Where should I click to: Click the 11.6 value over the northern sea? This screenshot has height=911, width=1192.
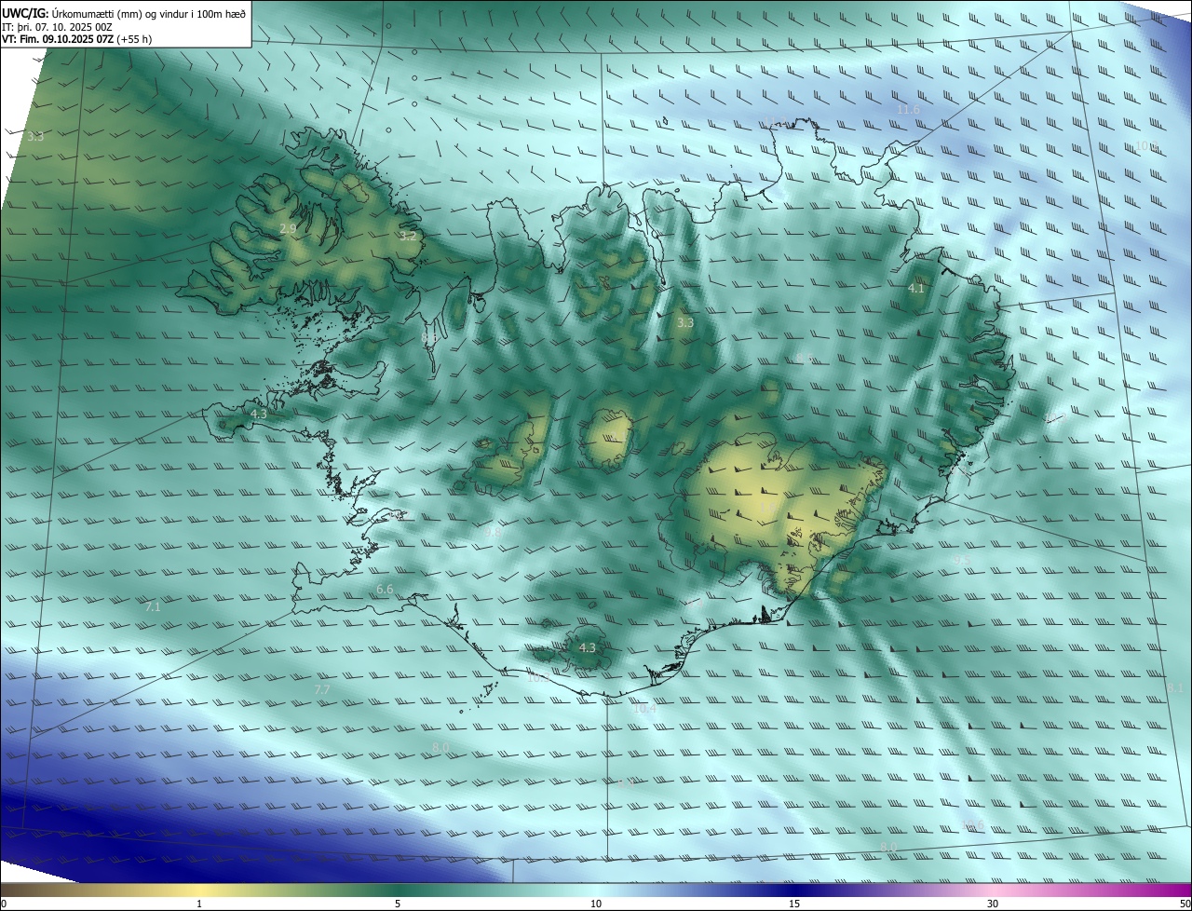pyautogui.click(x=908, y=110)
